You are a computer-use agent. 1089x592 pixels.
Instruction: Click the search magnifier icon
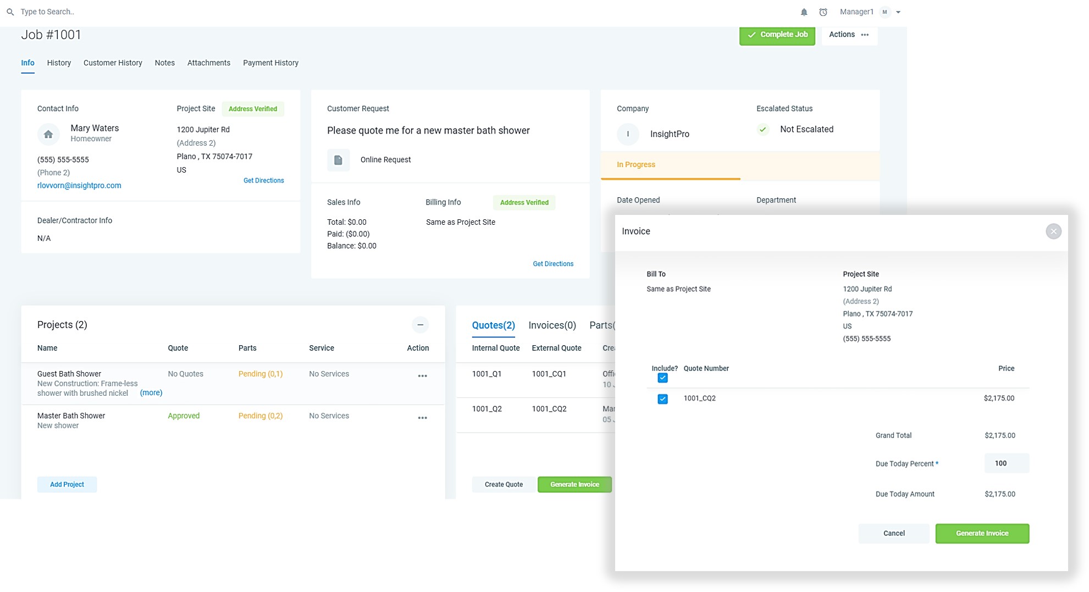10,12
